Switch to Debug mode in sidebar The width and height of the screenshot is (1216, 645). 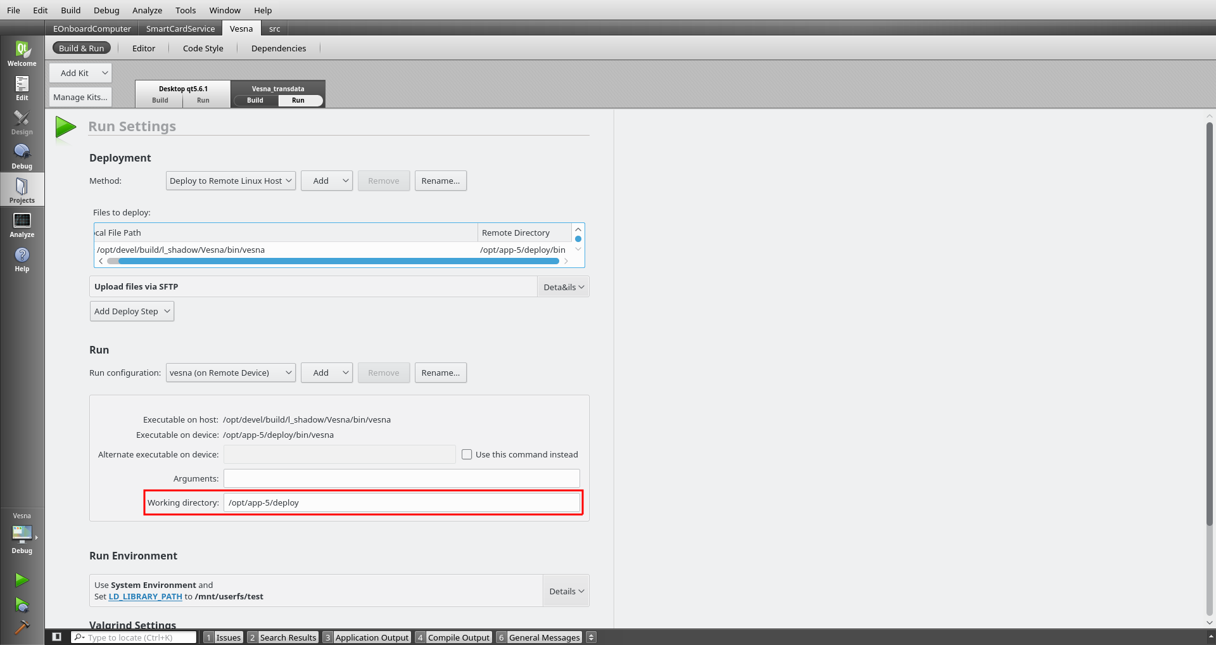pyautogui.click(x=22, y=156)
